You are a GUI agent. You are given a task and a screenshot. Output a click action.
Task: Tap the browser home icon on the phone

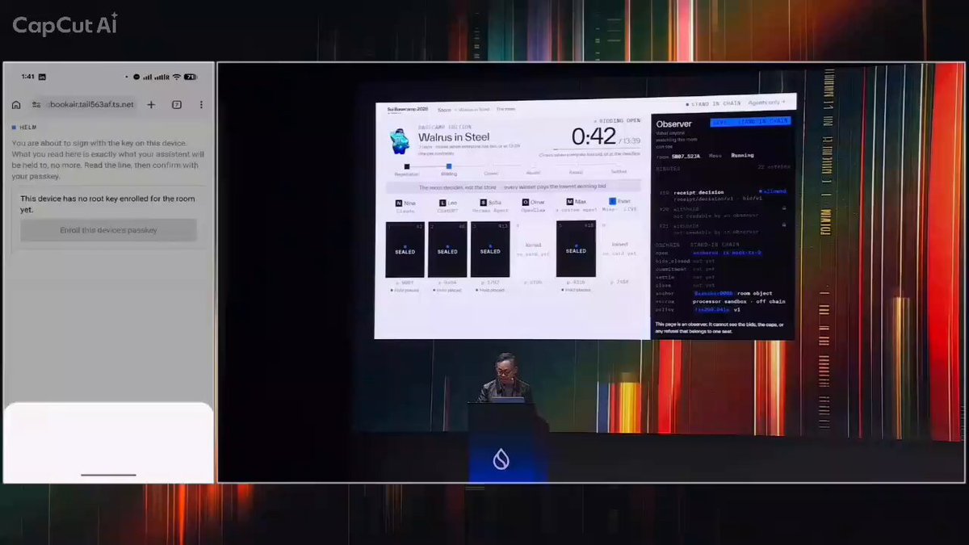click(16, 105)
